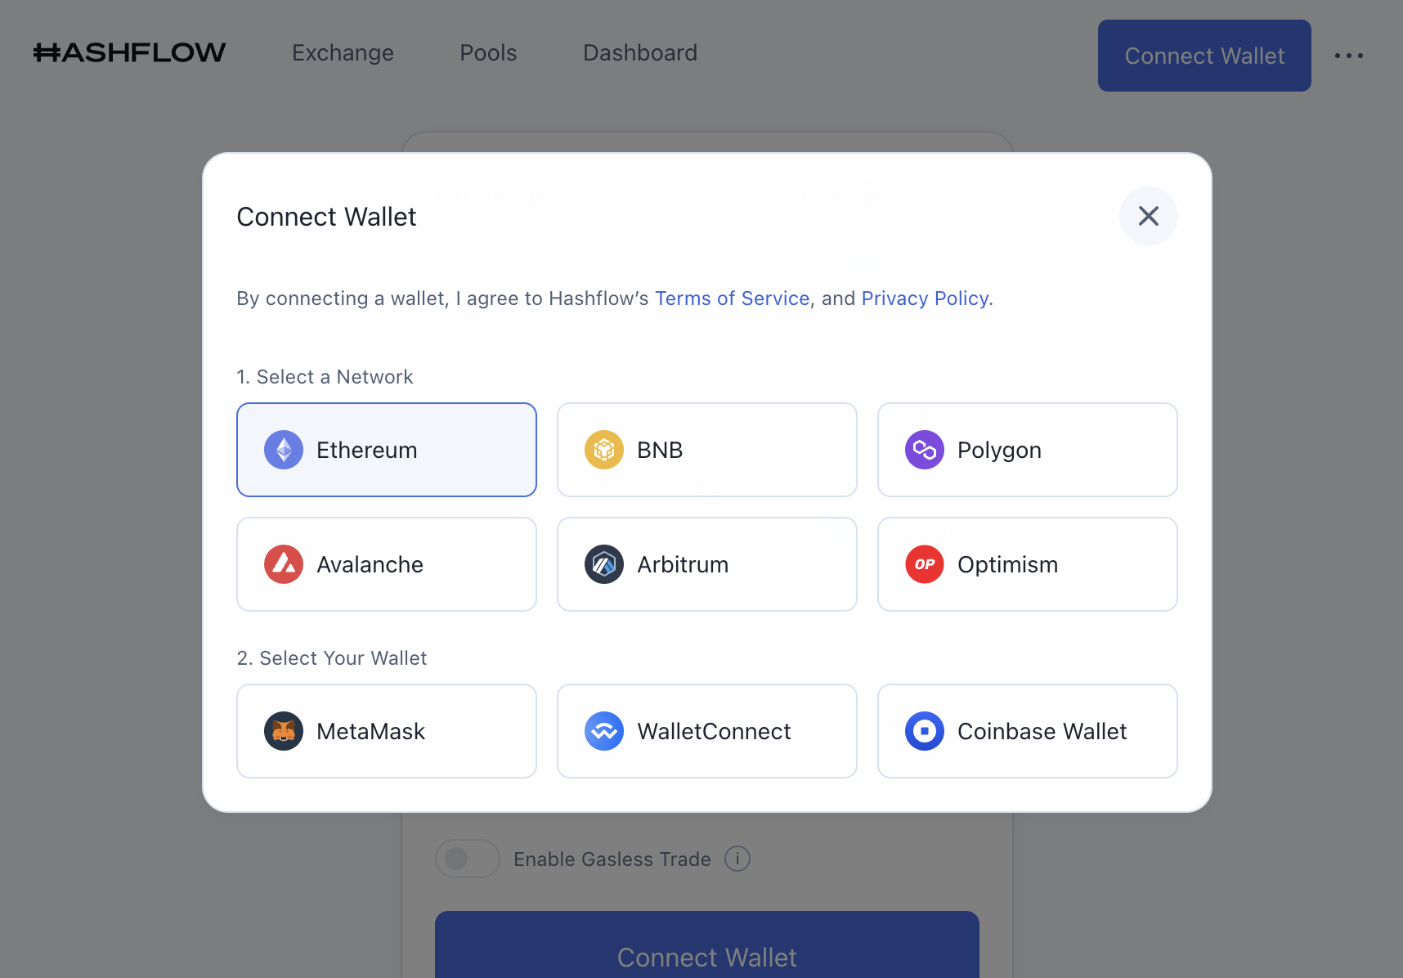
Task: Select the MetaMask fox icon
Action: [x=283, y=731]
